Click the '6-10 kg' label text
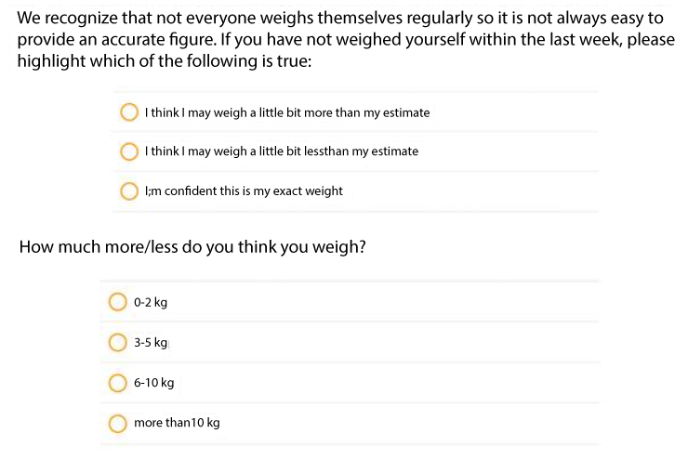This screenshot has height=460, width=688. pyautogui.click(x=154, y=383)
